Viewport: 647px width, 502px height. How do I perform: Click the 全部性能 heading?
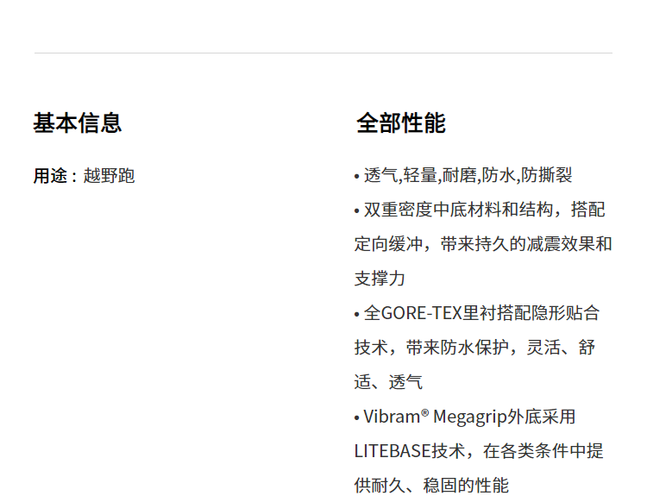pyautogui.click(x=401, y=123)
